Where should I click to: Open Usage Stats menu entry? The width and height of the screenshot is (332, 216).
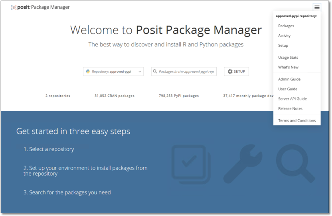[297, 58]
